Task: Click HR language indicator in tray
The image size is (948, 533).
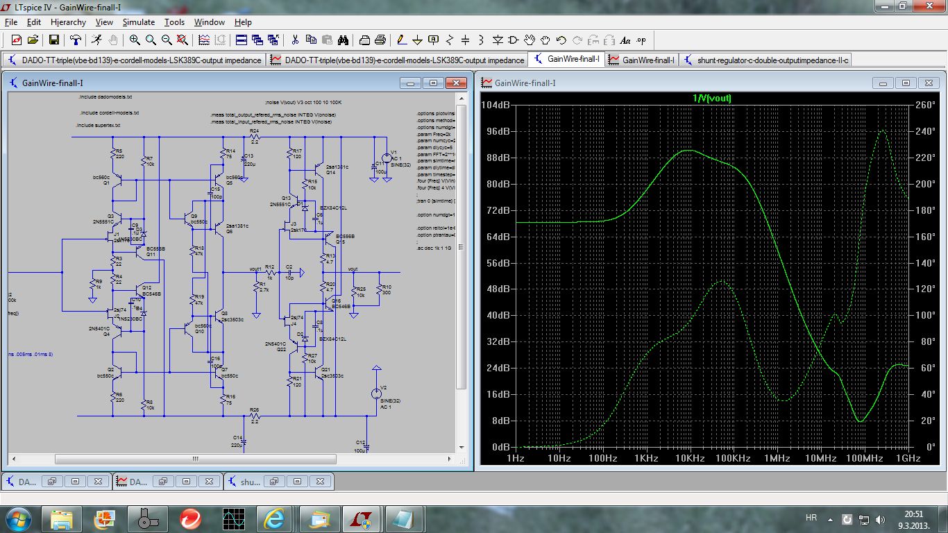Action: click(x=811, y=518)
